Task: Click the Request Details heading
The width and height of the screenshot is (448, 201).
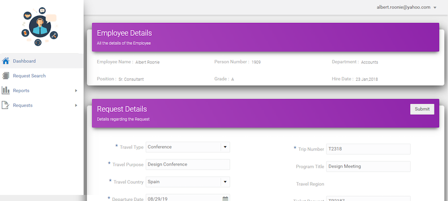Action: [122, 109]
